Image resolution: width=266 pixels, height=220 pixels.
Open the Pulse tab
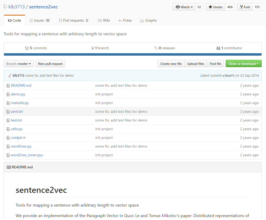tap(125, 20)
